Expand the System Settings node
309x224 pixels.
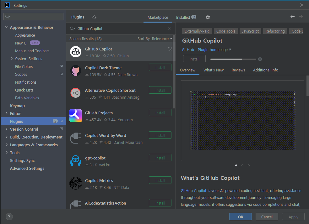(11, 59)
